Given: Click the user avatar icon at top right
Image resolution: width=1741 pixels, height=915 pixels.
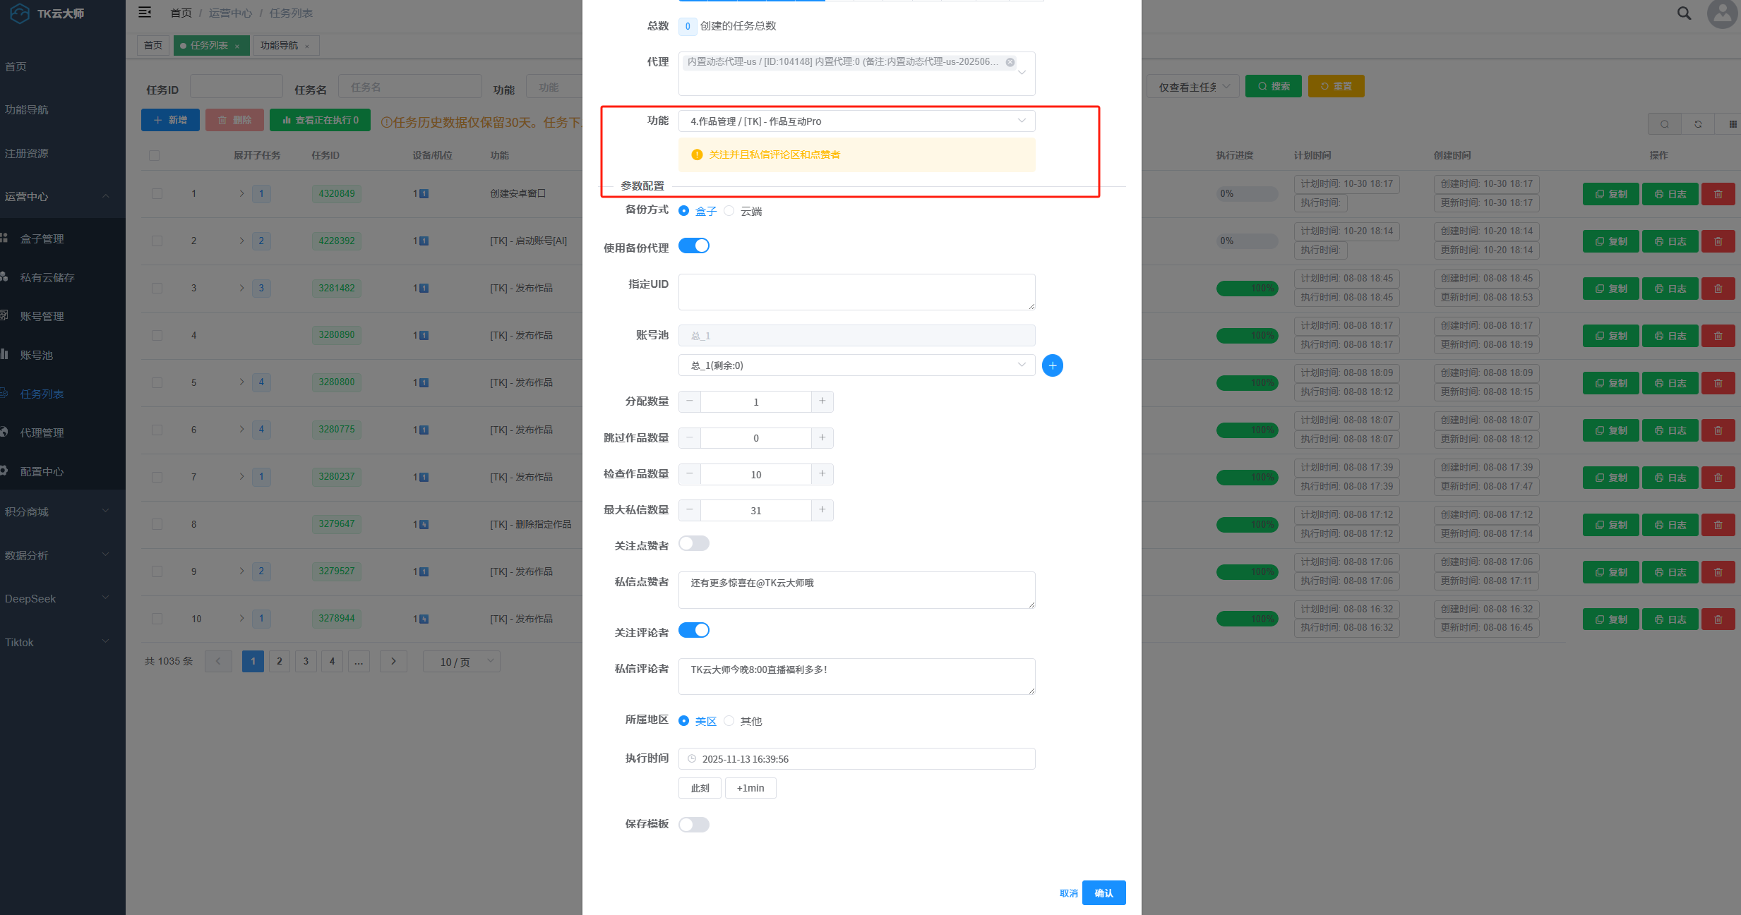Looking at the screenshot, I should 1722,13.
